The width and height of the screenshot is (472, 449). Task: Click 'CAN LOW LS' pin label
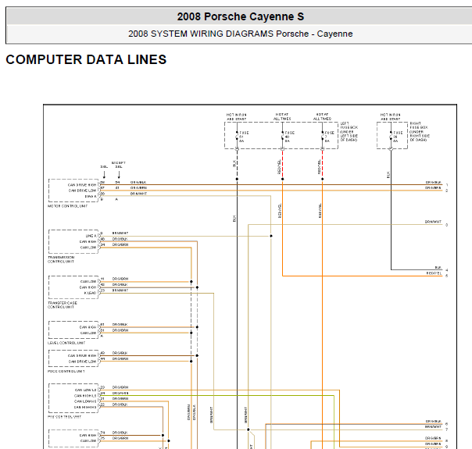86,390
